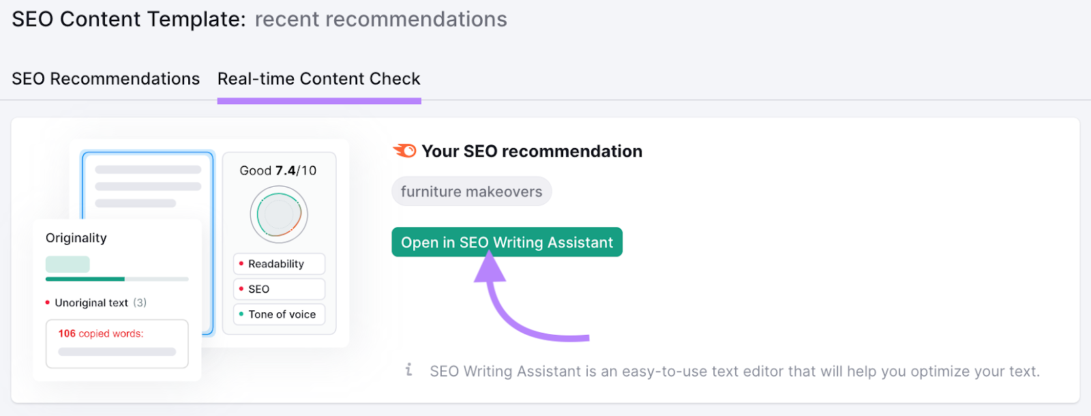Click the Semrush flame logo icon
This screenshot has width=1091, height=416.
click(x=404, y=151)
